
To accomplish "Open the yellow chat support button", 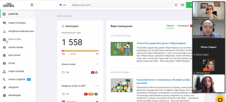I will [x=220, y=100].
